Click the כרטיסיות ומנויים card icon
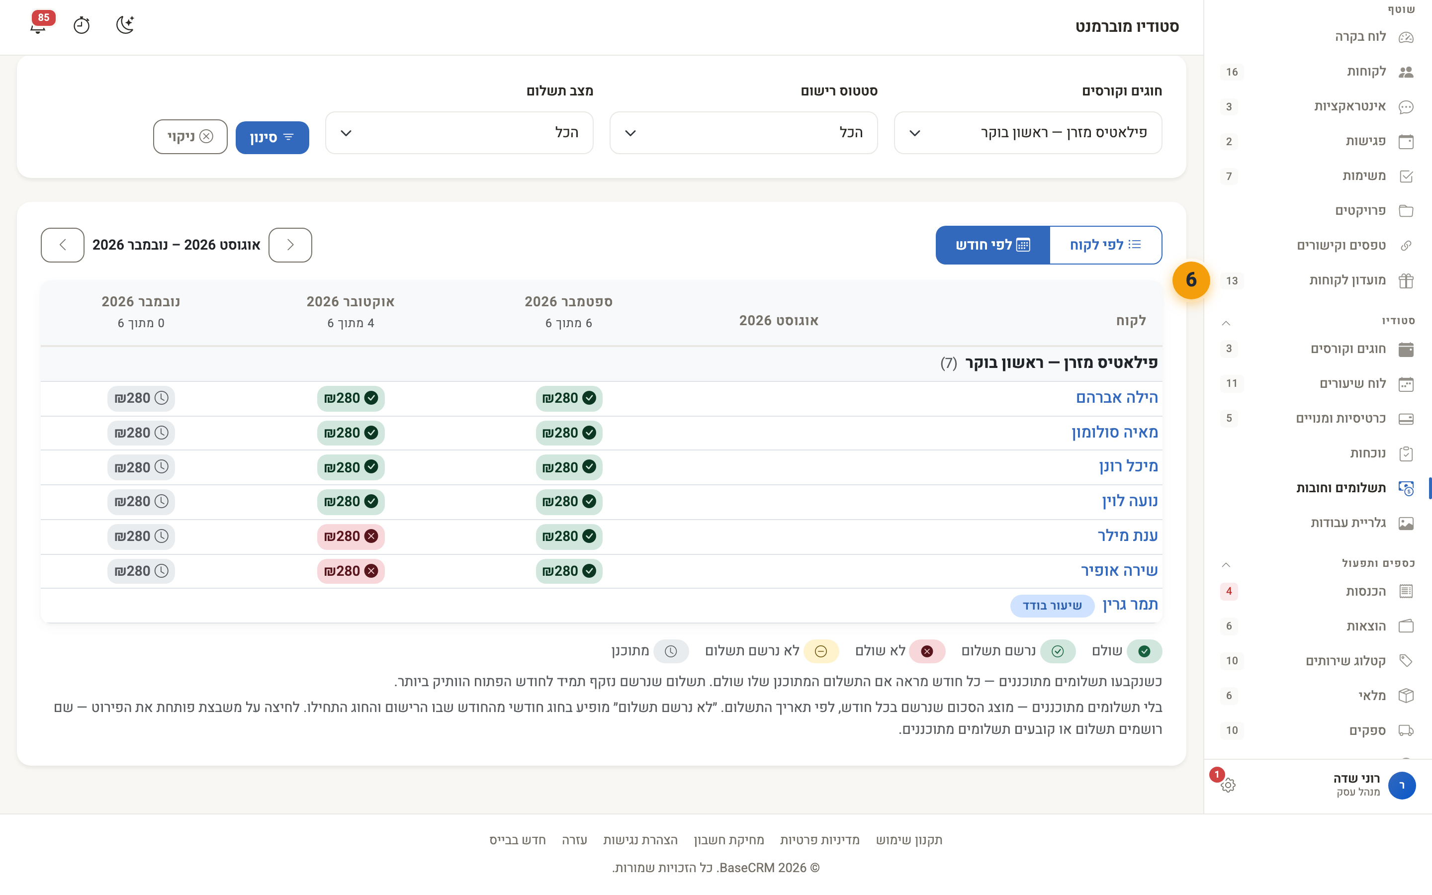Viewport: 1432px width, 895px height. (1406, 419)
